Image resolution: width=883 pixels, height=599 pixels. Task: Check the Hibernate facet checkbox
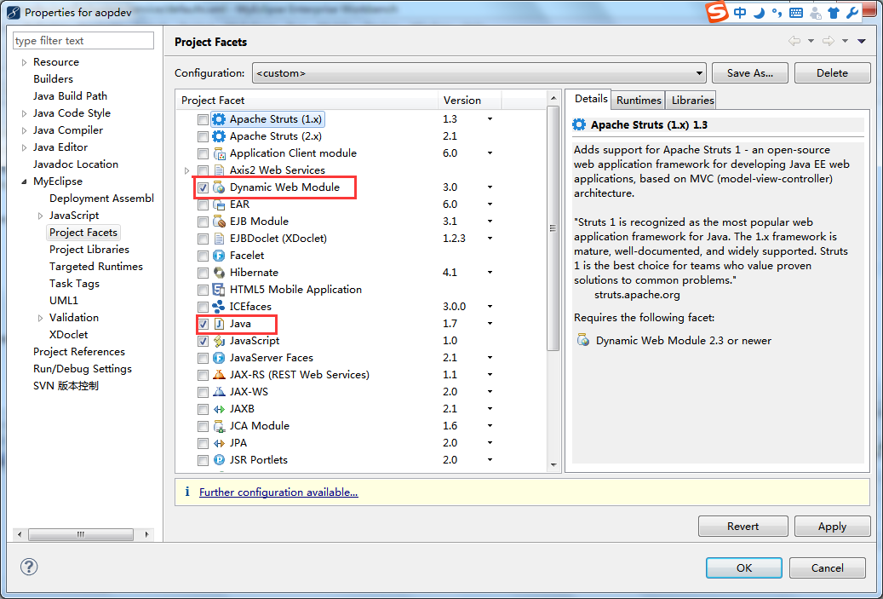203,273
